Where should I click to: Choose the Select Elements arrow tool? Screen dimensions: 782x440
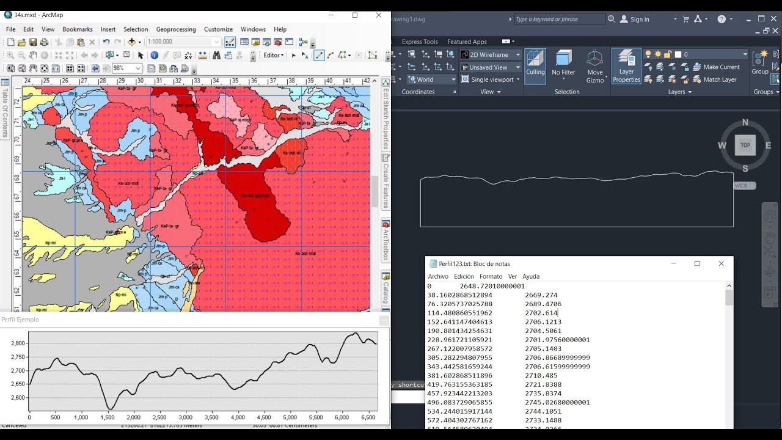141,55
